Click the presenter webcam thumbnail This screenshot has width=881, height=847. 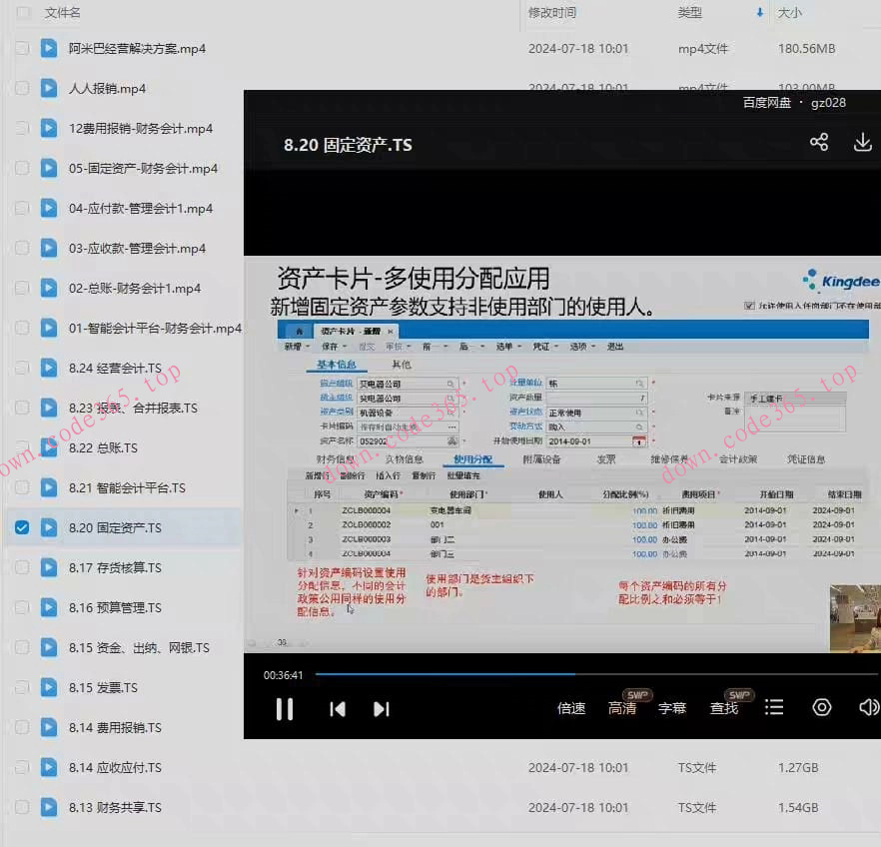[855, 618]
